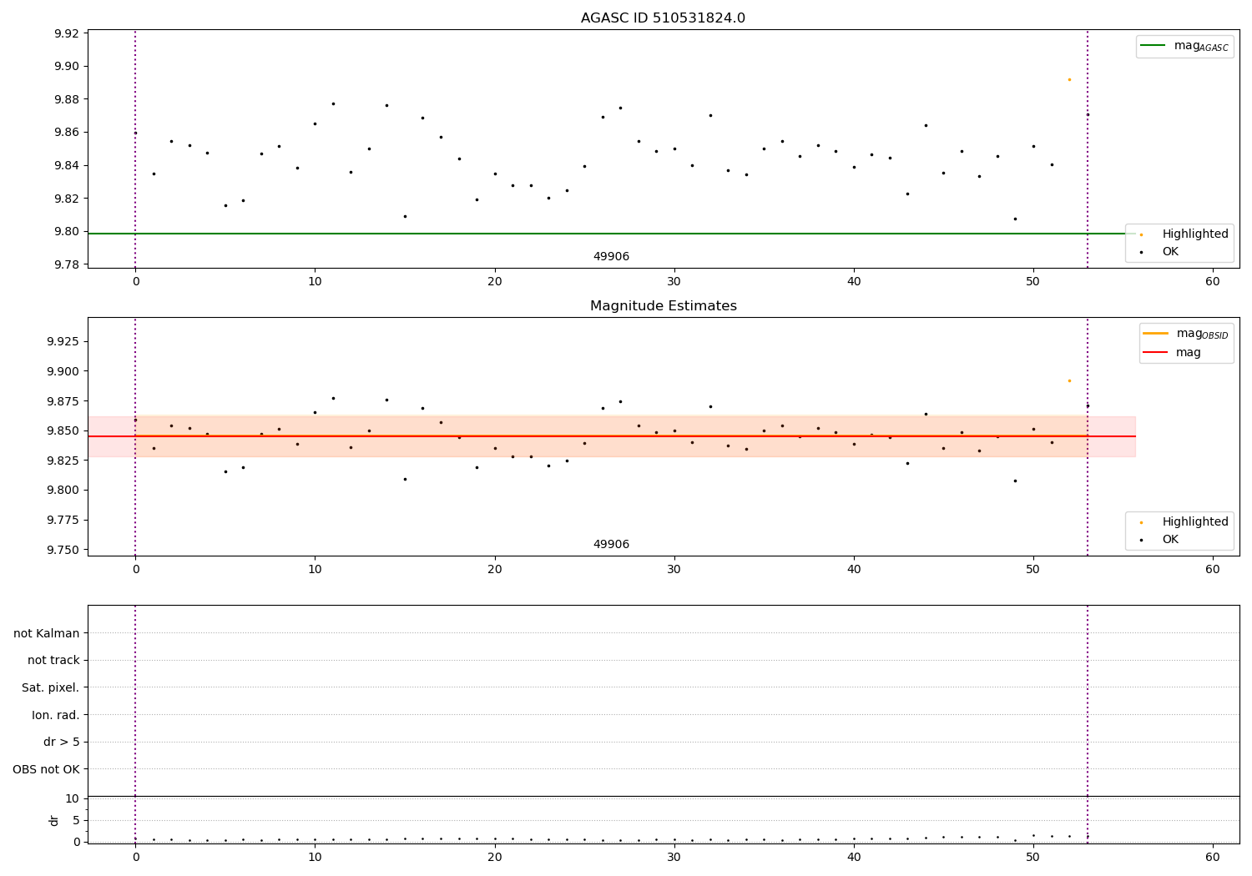Click the dr > 5 axis label

(x=62, y=743)
